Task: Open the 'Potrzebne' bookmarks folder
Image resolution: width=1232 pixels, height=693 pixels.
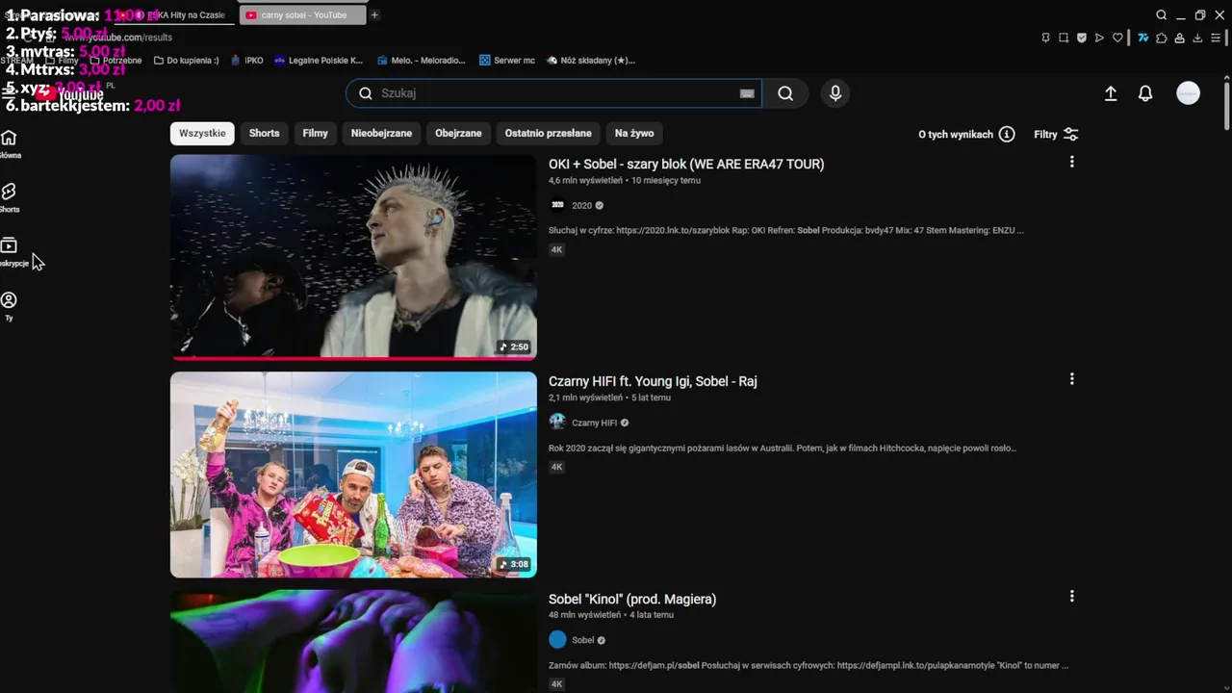Action: pos(115,60)
